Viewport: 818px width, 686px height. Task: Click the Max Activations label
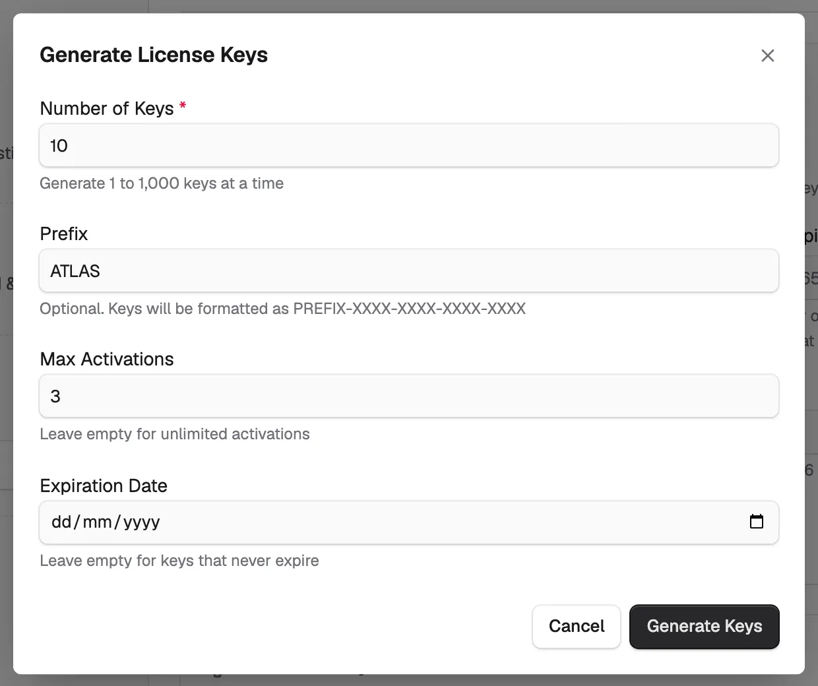(x=107, y=359)
